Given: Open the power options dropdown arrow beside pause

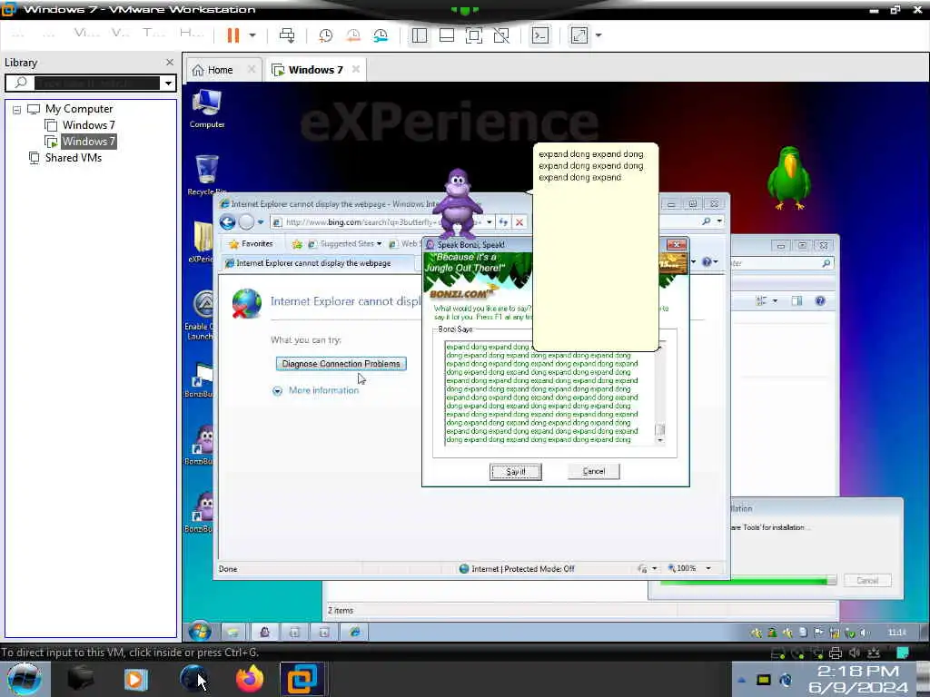Looking at the screenshot, I should pos(252,35).
